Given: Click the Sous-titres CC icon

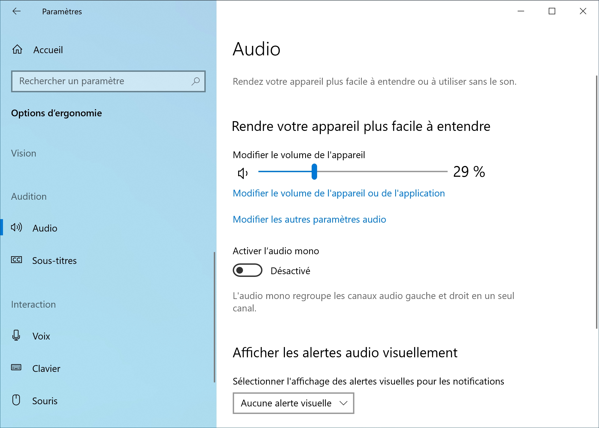Looking at the screenshot, I should 16,260.
